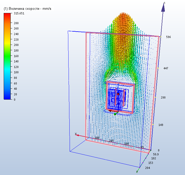The width and height of the screenshot is (185, 175).
Task: Click the origin label 0 at the axes corner
Action: (x=159, y=150)
